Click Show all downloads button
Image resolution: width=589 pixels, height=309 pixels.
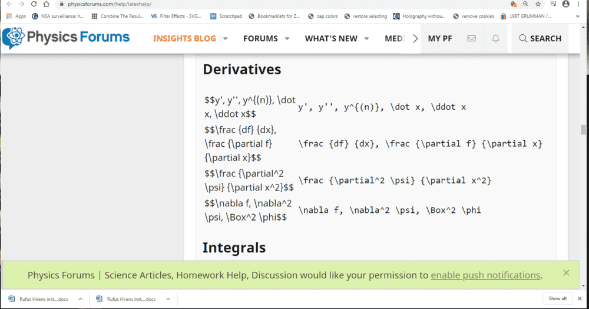557,298
